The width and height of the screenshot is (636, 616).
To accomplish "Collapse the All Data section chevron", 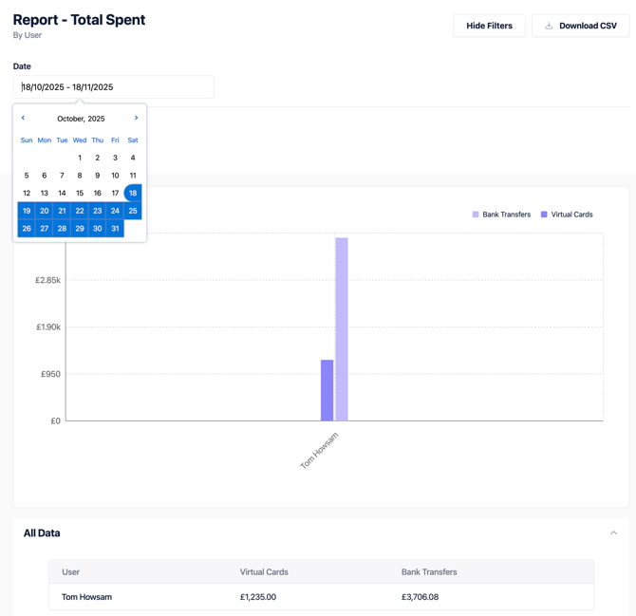I will (x=613, y=533).
